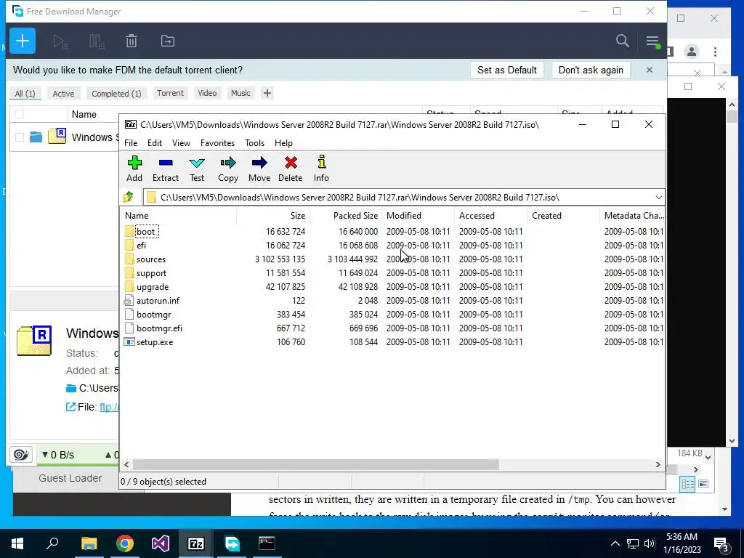Click the red Delete icon in 7-Zip
This screenshot has height=558, width=744.
291,169
